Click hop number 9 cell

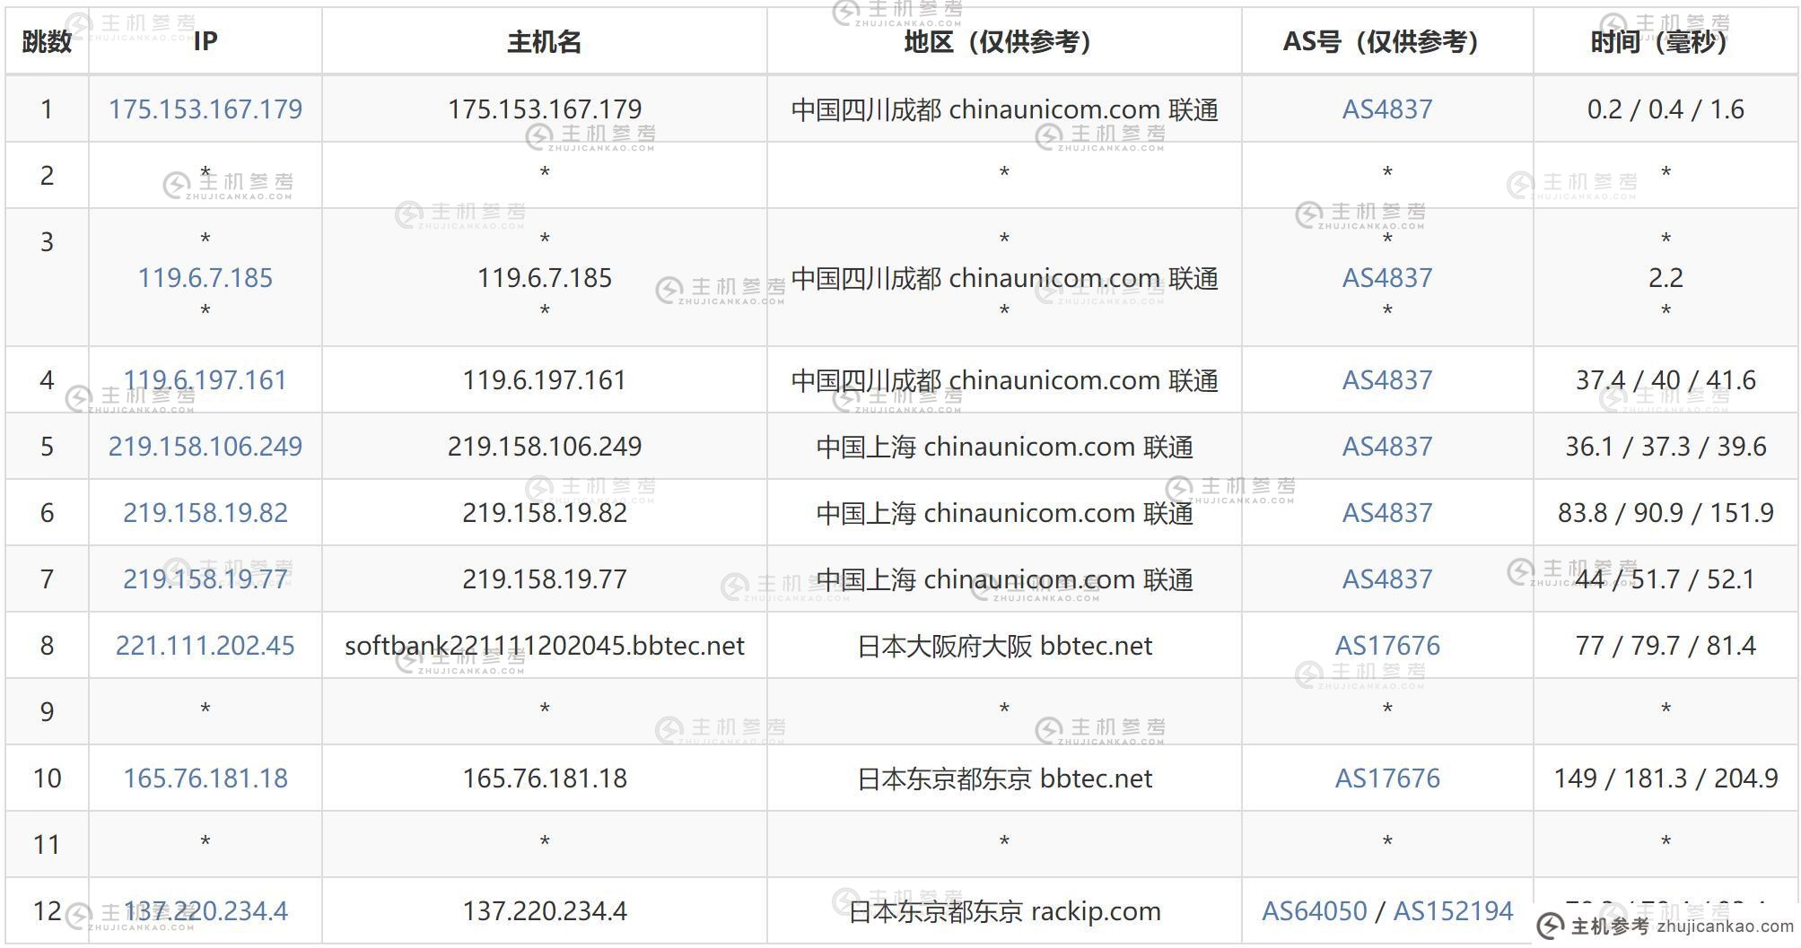[x=47, y=712]
